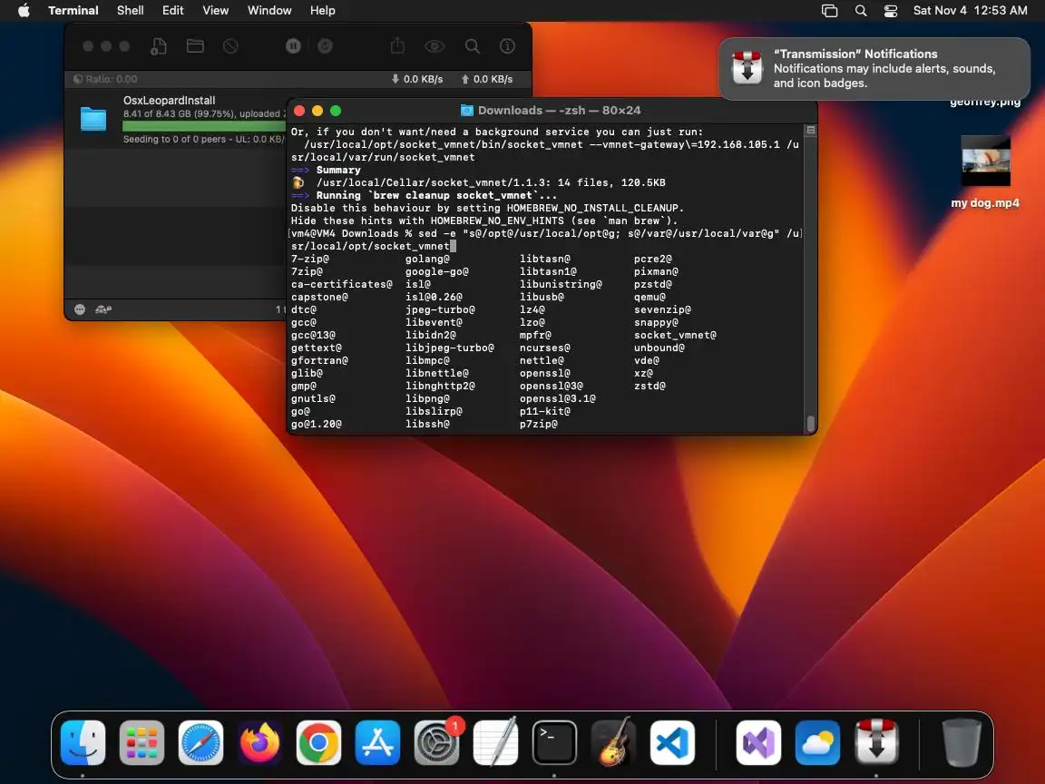
Task: Click the Terminal window title Downloads folder icon
Action: point(467,111)
